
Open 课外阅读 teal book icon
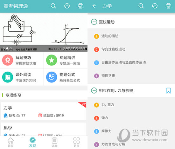tap(8, 77)
